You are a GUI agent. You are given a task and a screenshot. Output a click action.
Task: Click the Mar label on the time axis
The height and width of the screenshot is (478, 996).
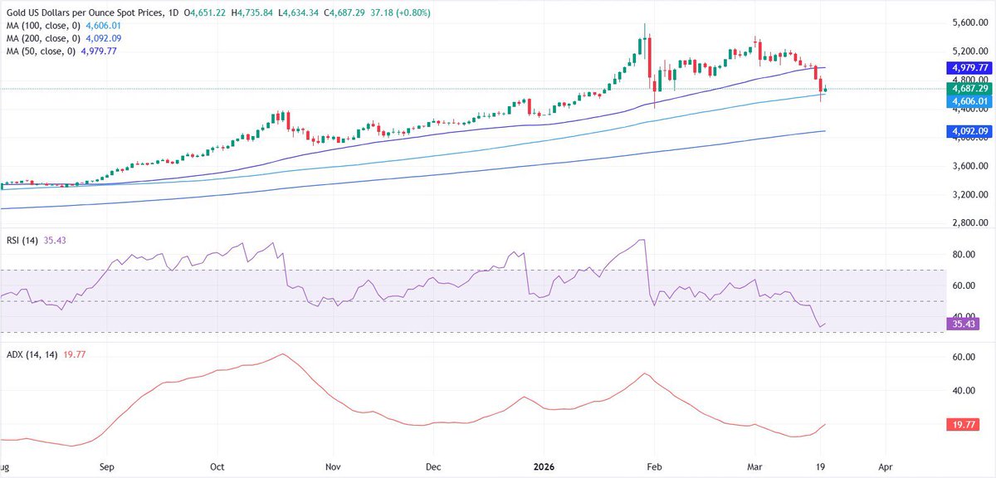[756, 466]
